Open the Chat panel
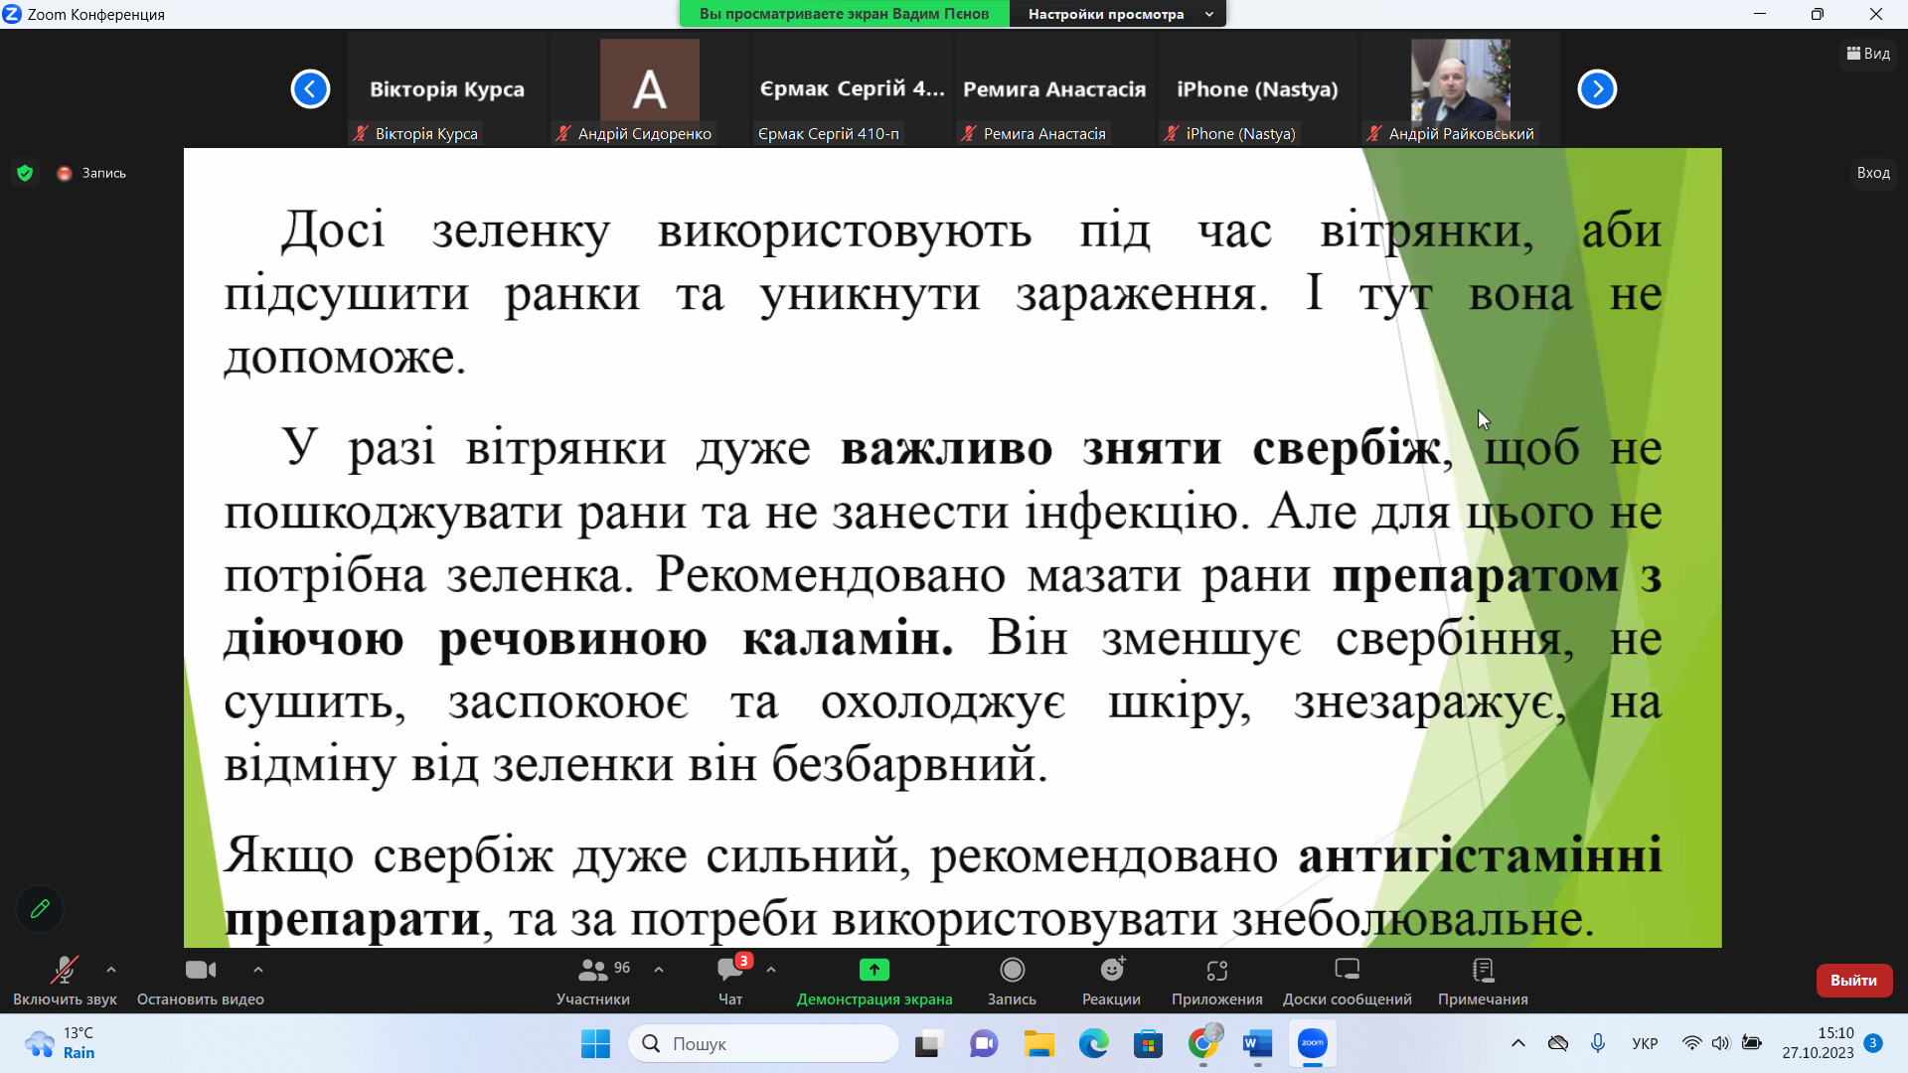Image resolution: width=1908 pixels, height=1073 pixels. pyautogui.click(x=730, y=970)
